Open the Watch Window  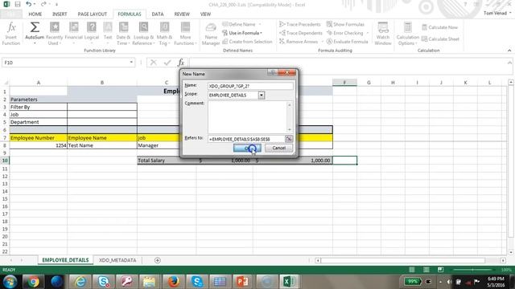383,34
